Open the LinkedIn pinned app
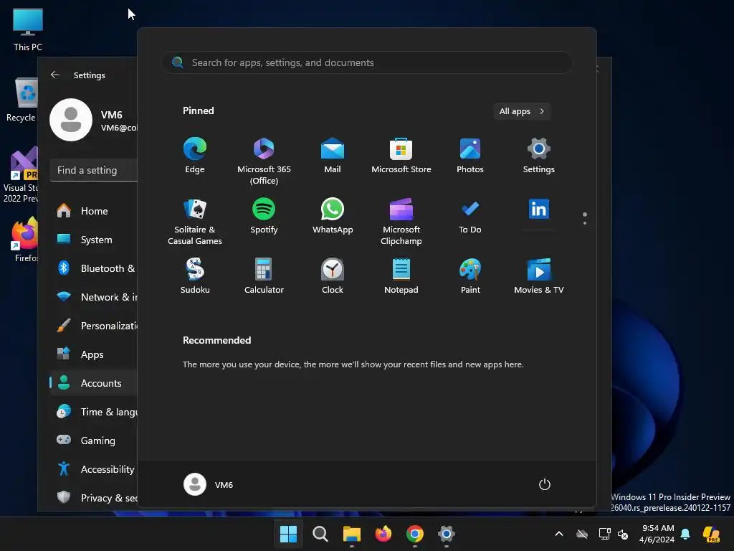Screen dimensions: 734x551 539,210
